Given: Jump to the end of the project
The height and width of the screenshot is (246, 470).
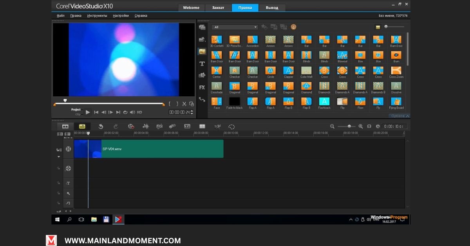Looking at the screenshot, I should point(118,112).
